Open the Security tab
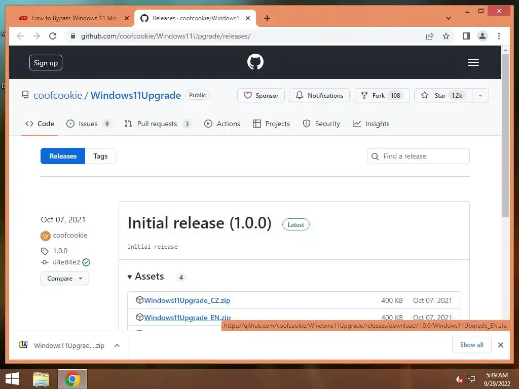The width and height of the screenshot is (519, 389). tap(321, 124)
